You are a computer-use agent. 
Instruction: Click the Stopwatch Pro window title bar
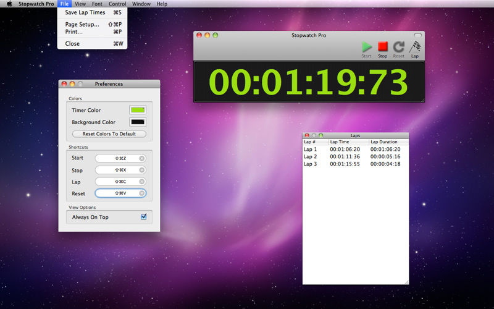coord(309,35)
